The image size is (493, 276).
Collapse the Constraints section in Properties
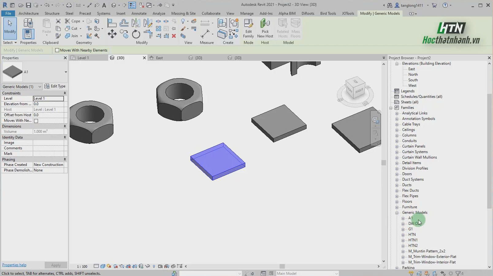[x=65, y=93]
